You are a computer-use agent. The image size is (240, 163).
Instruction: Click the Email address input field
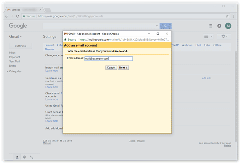(x=109, y=58)
